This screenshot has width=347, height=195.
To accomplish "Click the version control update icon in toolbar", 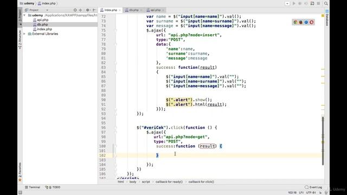I will pyautogui.click(x=312, y=4).
